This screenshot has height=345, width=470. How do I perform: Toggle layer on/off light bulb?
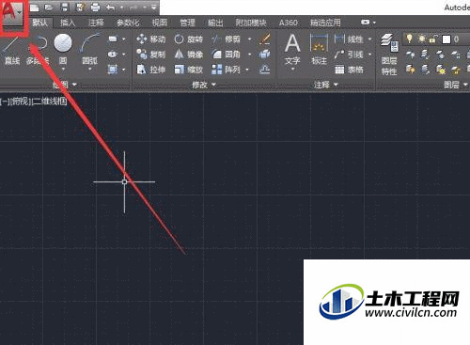click(409, 39)
